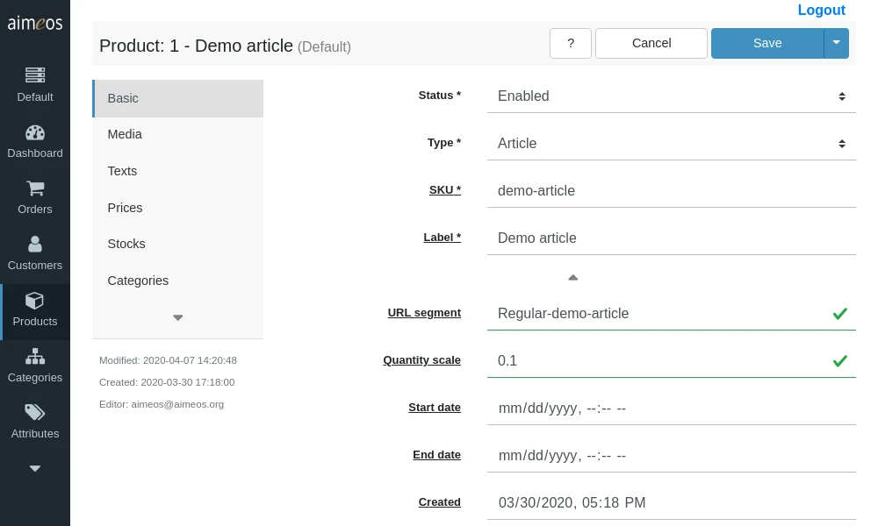Click the Save button
Viewport: 878px width, 526px height.
(767, 43)
